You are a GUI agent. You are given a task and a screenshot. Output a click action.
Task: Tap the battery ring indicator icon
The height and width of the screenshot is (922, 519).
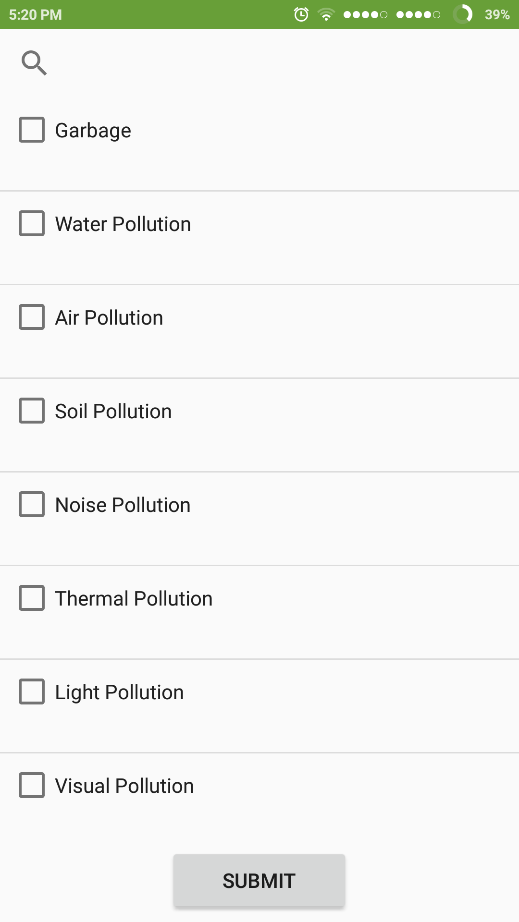pos(463,14)
